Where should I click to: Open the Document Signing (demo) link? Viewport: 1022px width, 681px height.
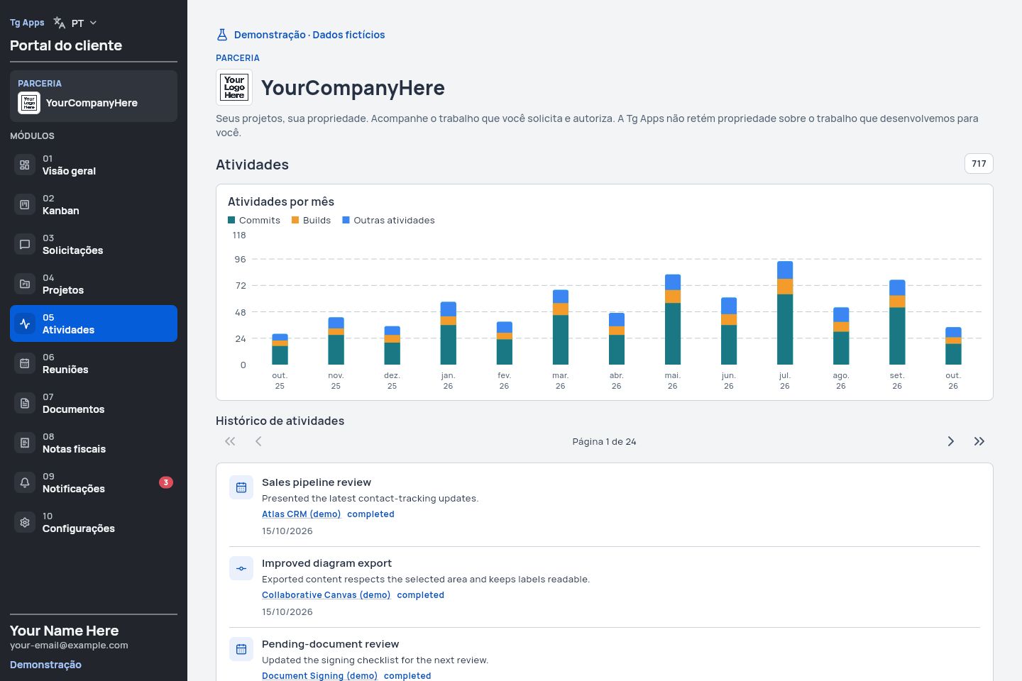point(320,676)
